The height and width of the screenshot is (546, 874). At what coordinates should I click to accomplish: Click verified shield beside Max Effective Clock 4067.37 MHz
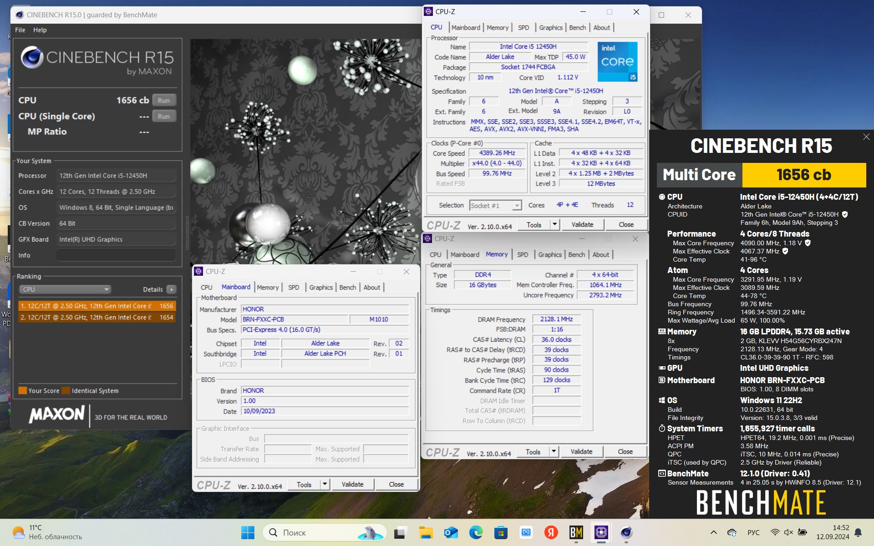(x=785, y=251)
